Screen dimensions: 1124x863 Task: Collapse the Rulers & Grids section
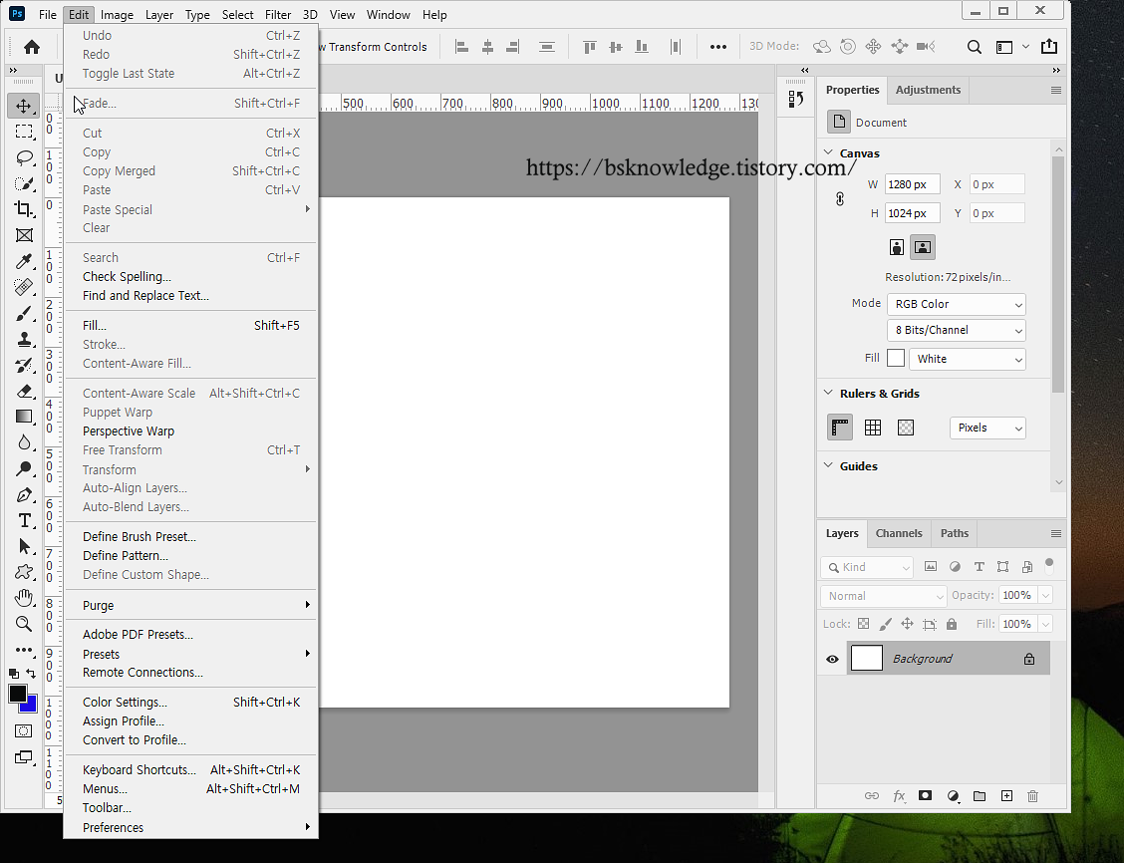(x=828, y=393)
